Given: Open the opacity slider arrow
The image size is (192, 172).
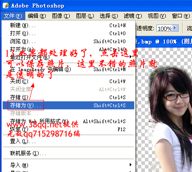Looking at the screenshot, I should click(175, 28).
